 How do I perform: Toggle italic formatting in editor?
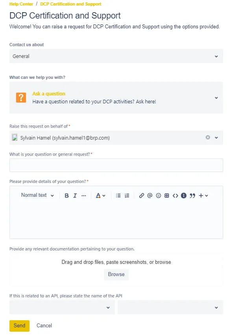click(x=75, y=196)
